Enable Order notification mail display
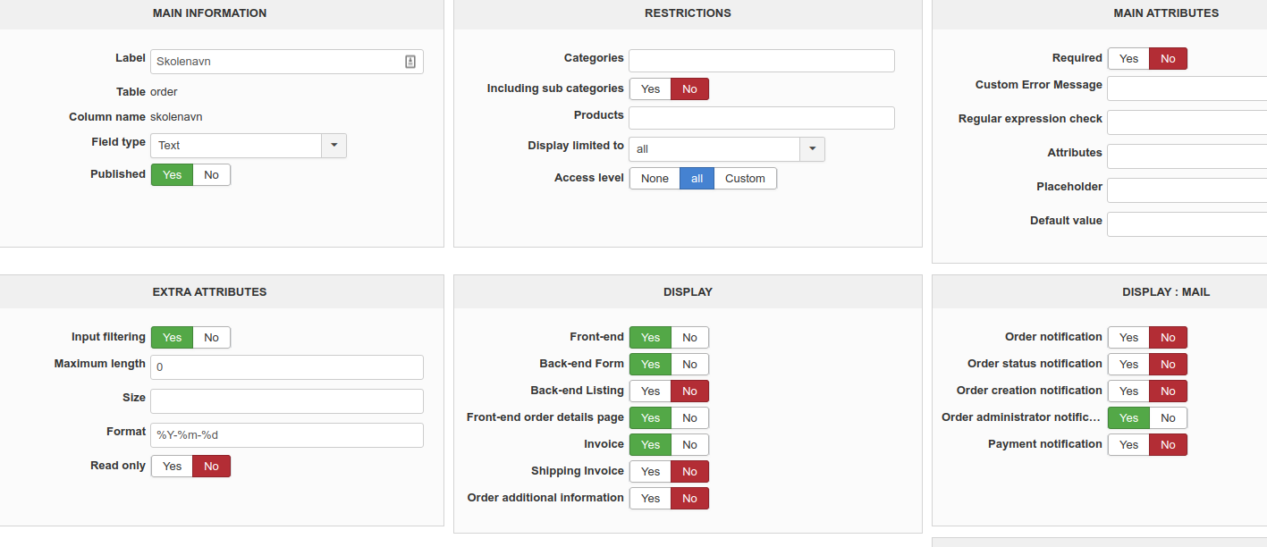The image size is (1267, 547). coord(1128,338)
